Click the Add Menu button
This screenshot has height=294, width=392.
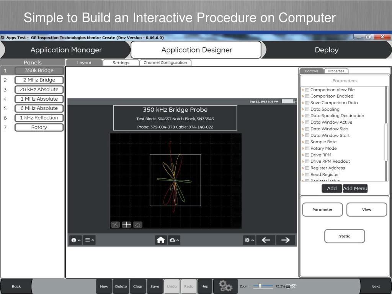(x=355, y=188)
